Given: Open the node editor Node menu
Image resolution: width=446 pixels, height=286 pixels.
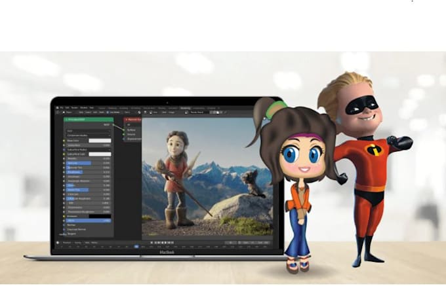Looking at the screenshot, I should (x=102, y=113).
